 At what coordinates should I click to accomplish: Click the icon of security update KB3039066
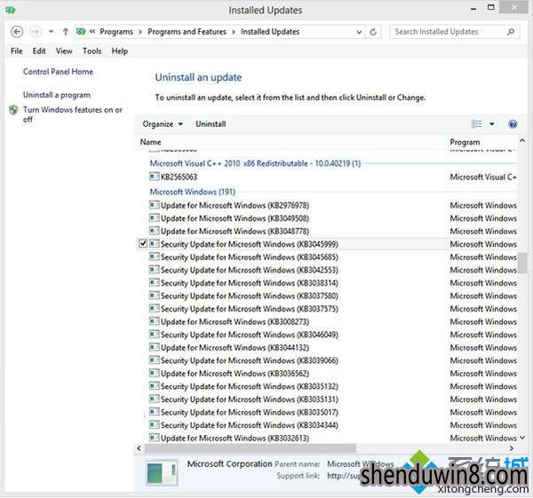pos(155,360)
